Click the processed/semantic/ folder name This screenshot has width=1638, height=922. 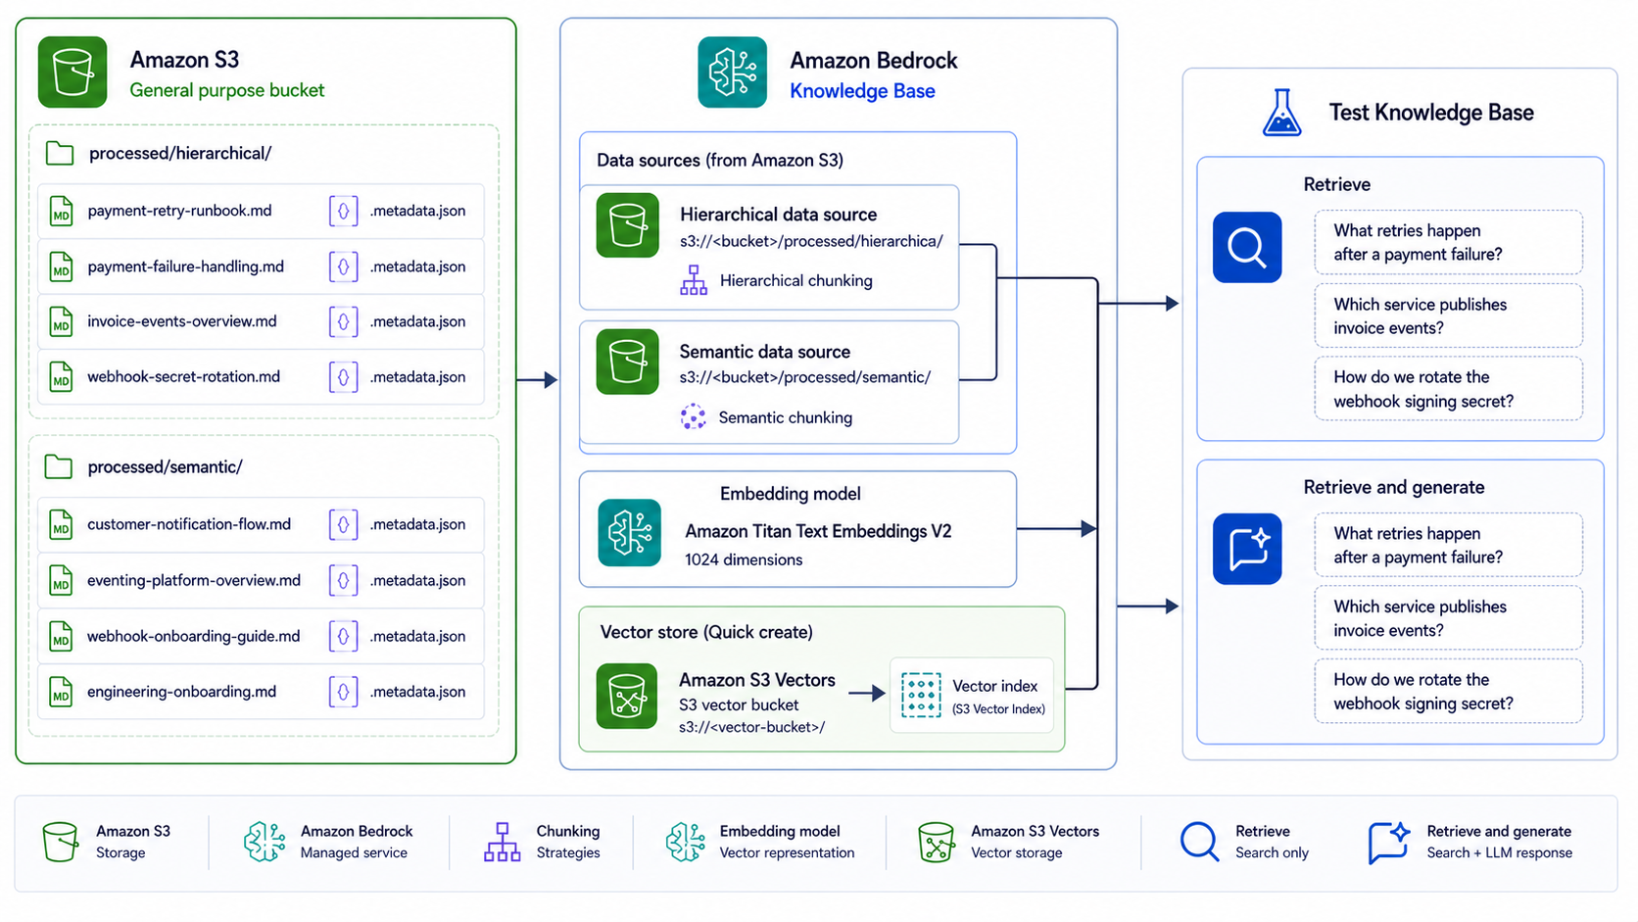click(x=165, y=466)
